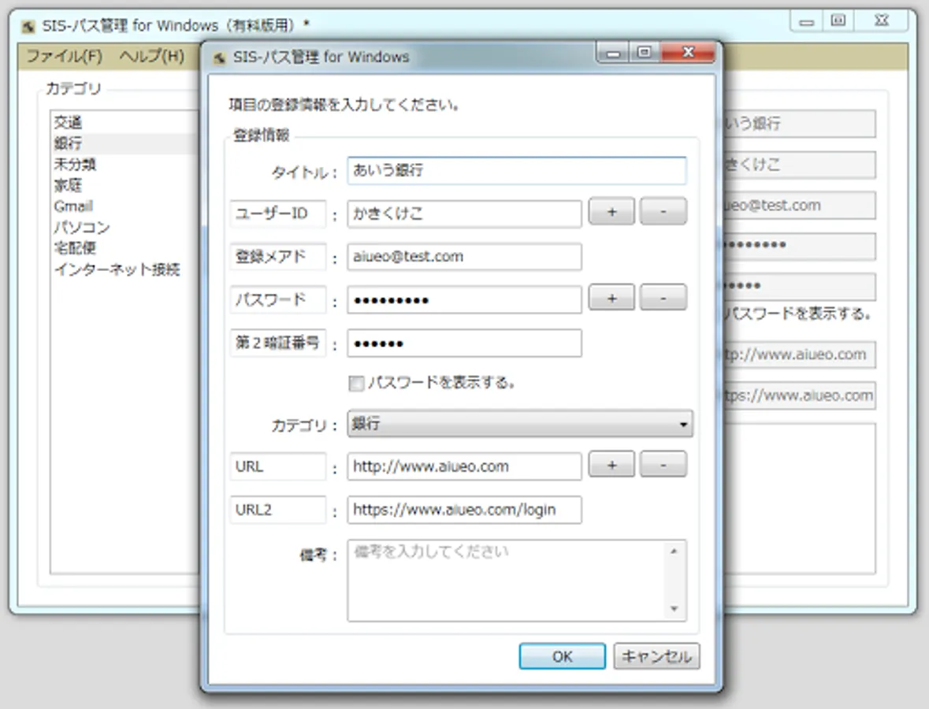The width and height of the screenshot is (929, 709).
Task: Edit the パスワード label box
Action: 278,299
